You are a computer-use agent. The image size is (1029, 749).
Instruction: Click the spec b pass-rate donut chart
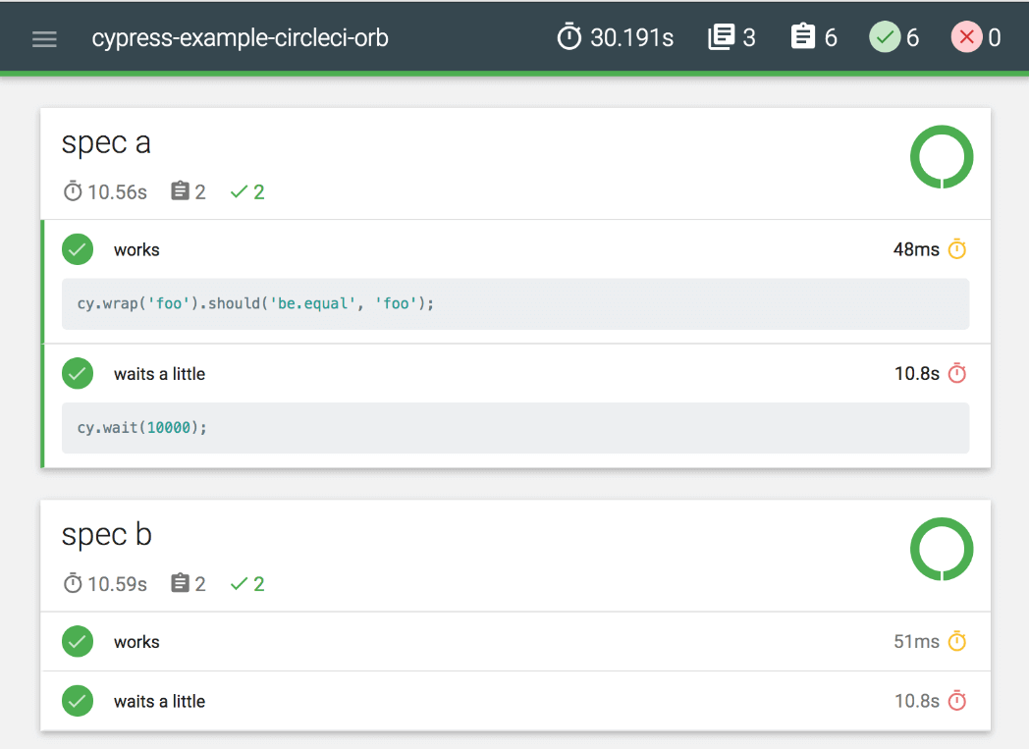942,549
